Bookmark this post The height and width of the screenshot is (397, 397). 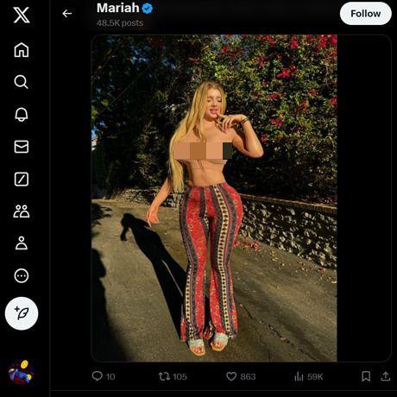[366, 376]
